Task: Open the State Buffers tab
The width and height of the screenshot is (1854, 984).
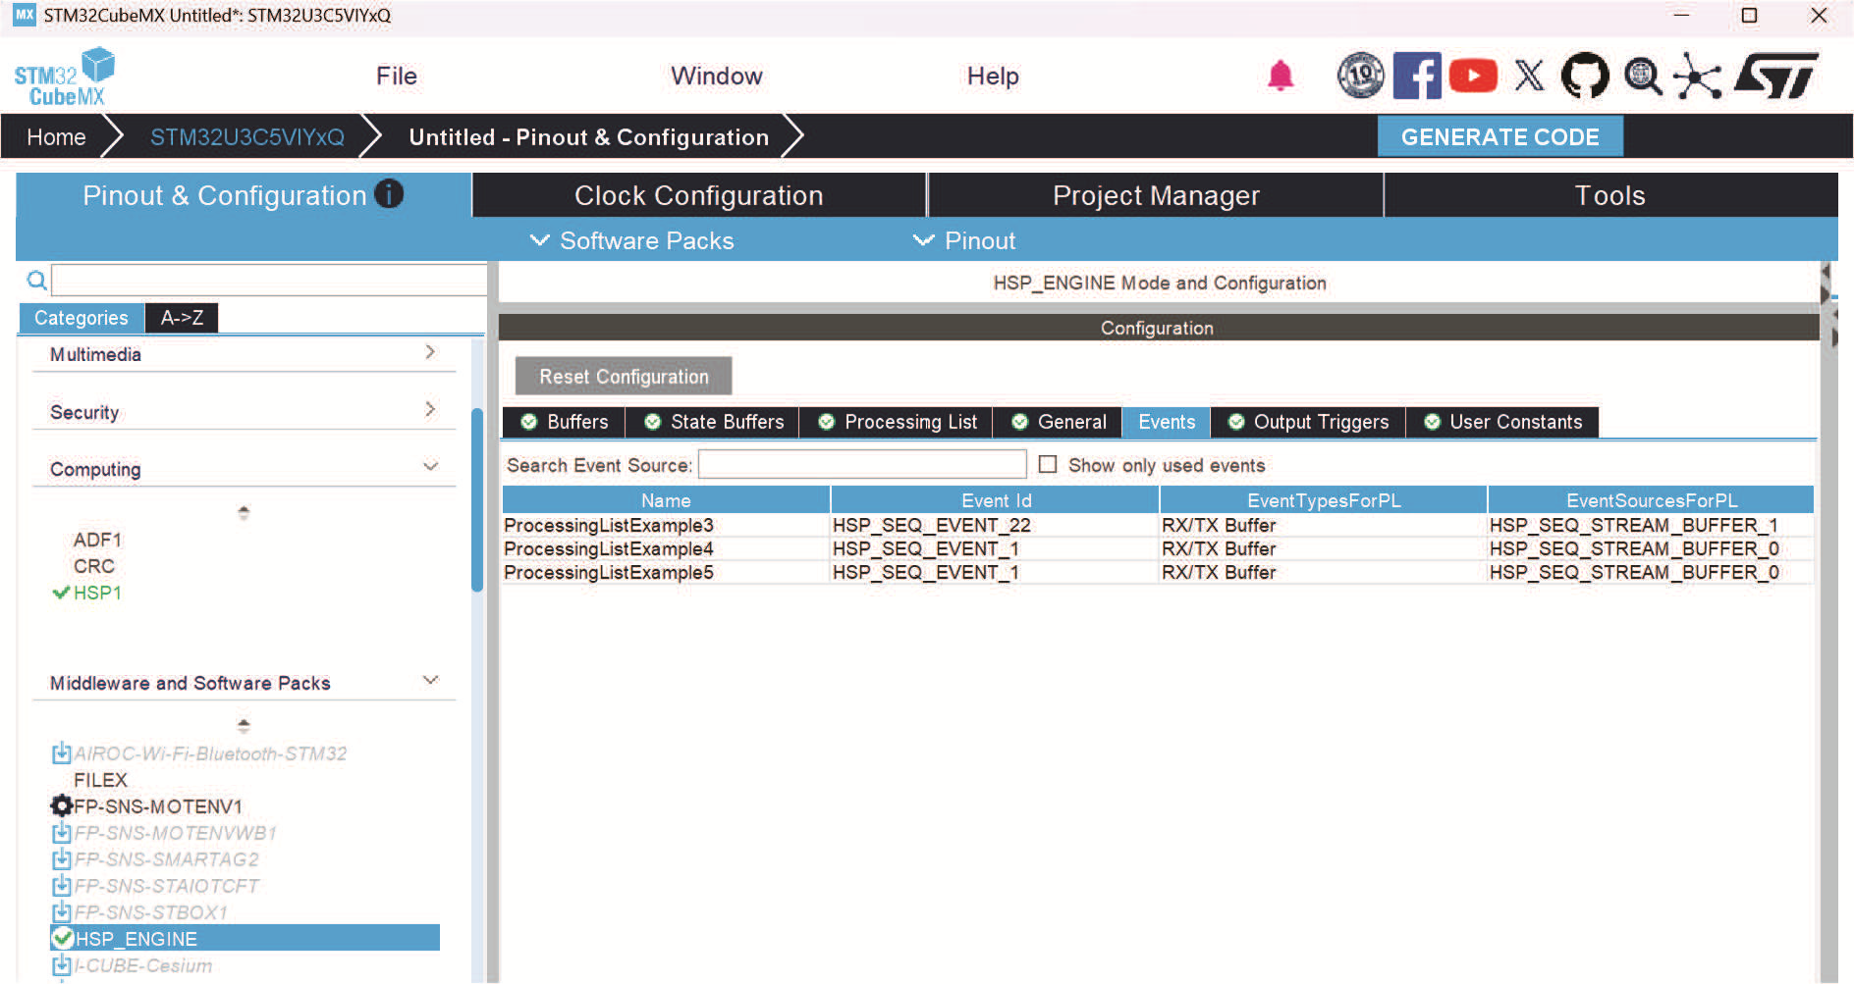Action: pos(713,422)
